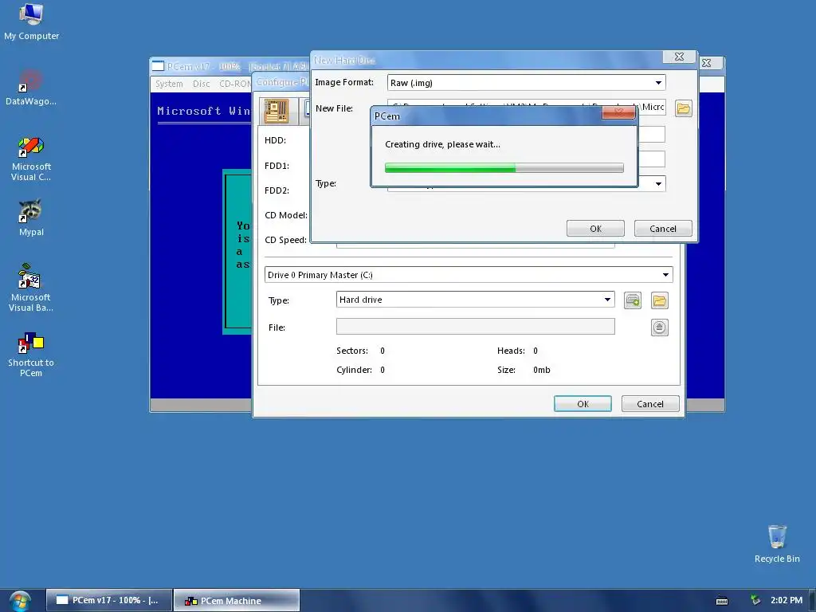Click the 'FDD1:' label
Screen dimensions: 816x612
click(277, 166)
